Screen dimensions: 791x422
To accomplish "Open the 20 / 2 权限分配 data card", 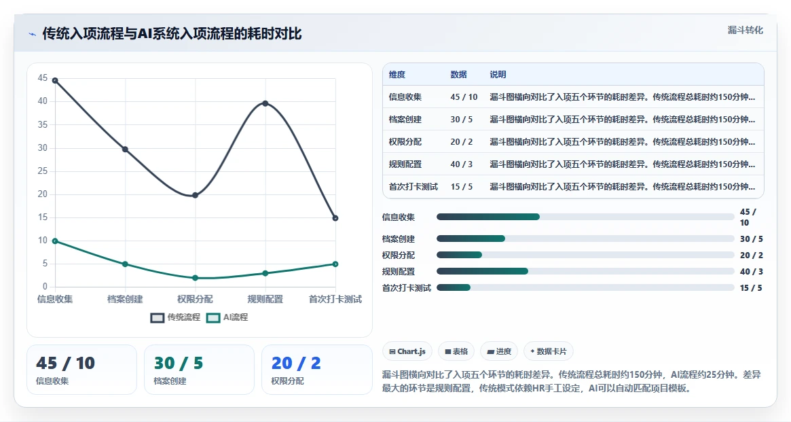I will (317, 370).
